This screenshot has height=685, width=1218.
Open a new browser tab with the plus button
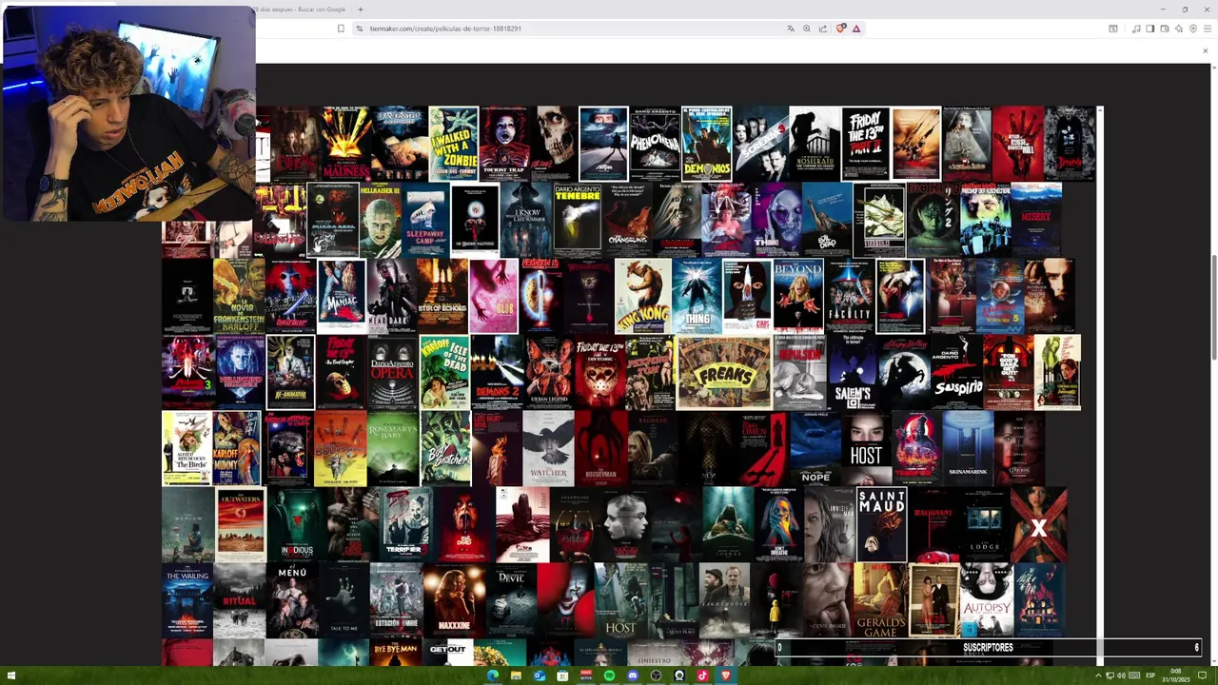tap(360, 10)
